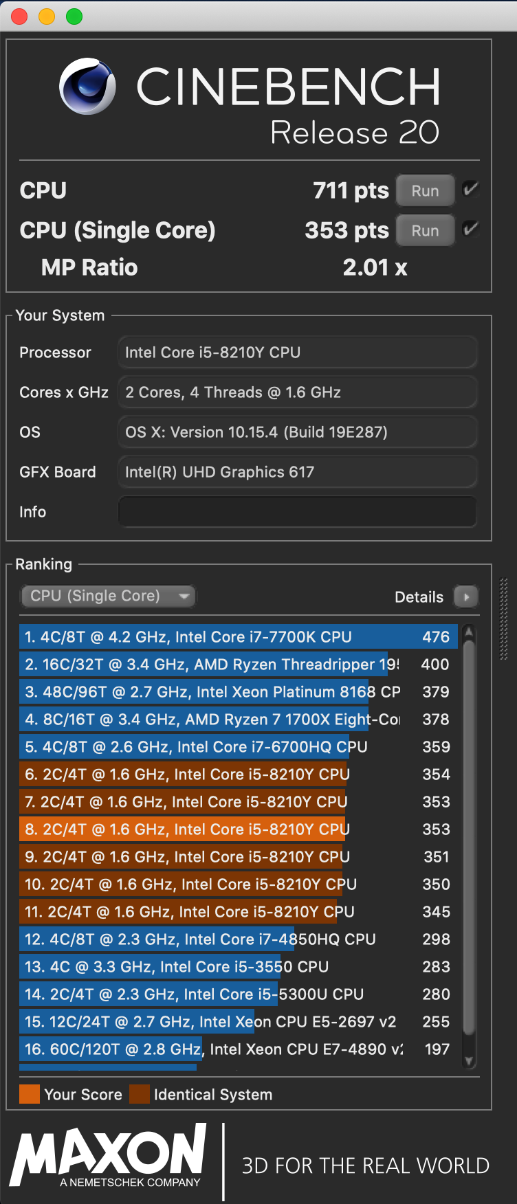Open the CPU (Single Core) ranking dropdown
The width and height of the screenshot is (517, 1204).
pyautogui.click(x=108, y=596)
